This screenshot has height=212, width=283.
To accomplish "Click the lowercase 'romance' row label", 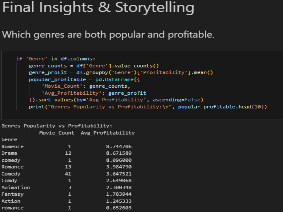I will (x=12, y=208).
